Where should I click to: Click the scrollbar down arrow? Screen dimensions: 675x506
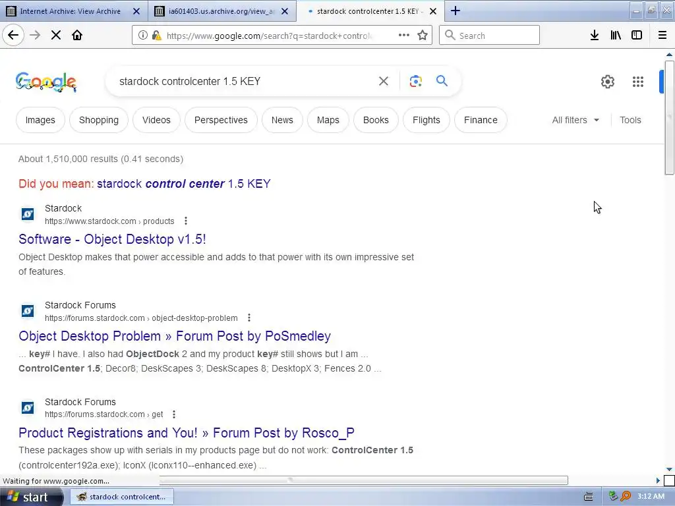(669, 469)
